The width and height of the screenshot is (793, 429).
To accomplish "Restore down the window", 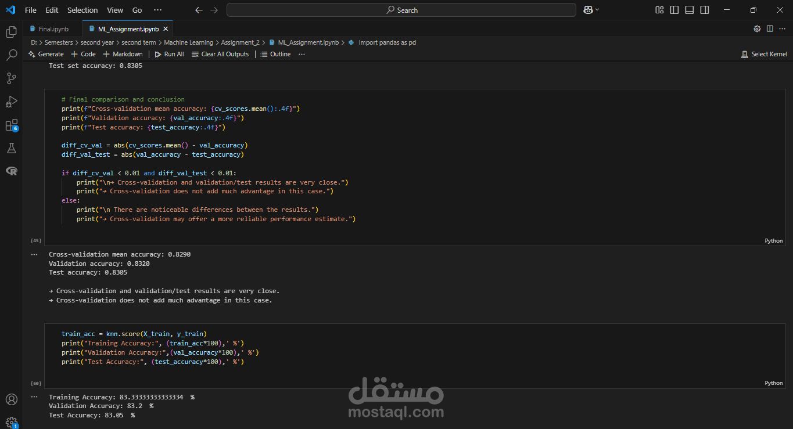I will click(x=753, y=10).
